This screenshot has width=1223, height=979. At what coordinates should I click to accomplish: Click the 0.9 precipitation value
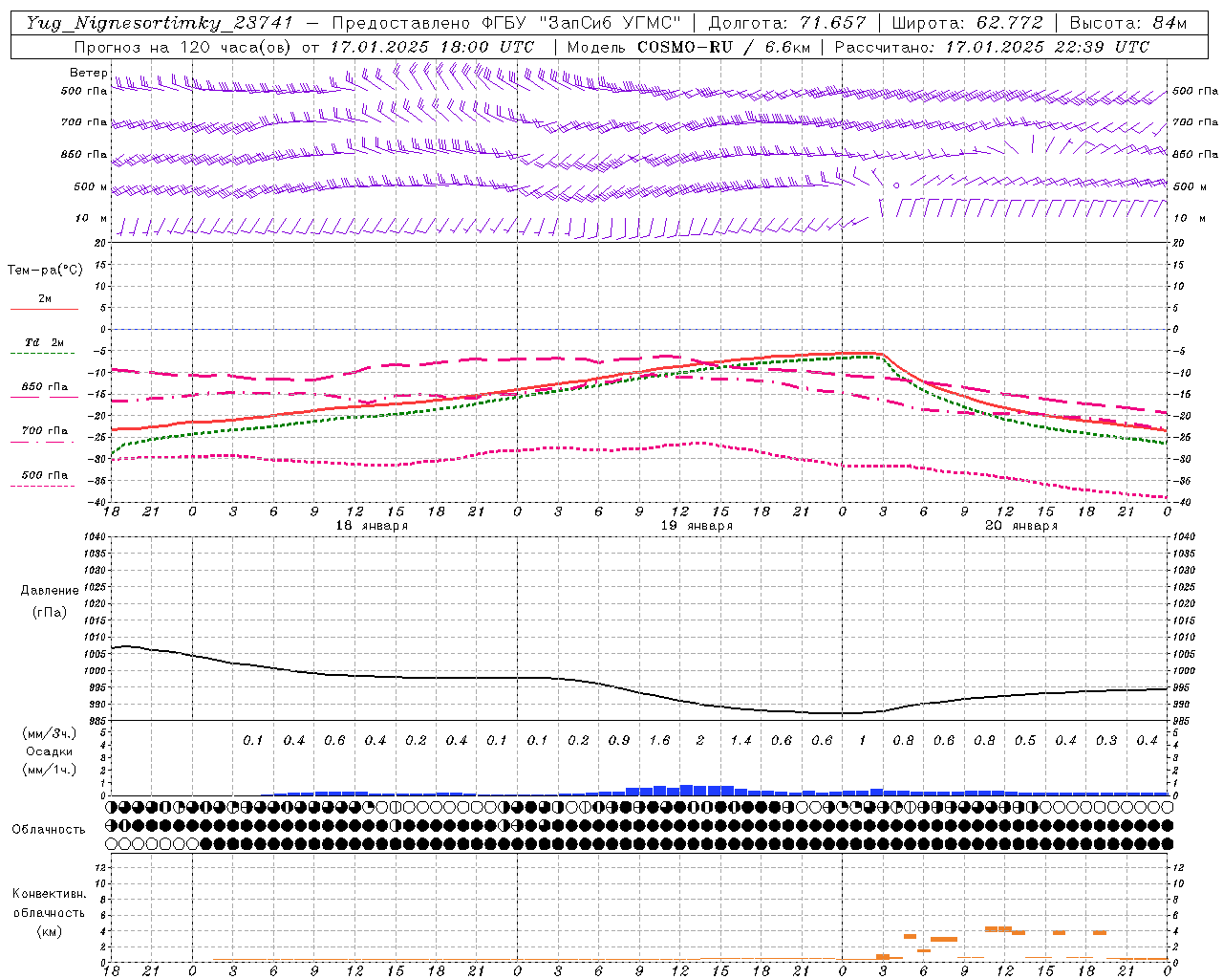tap(619, 740)
